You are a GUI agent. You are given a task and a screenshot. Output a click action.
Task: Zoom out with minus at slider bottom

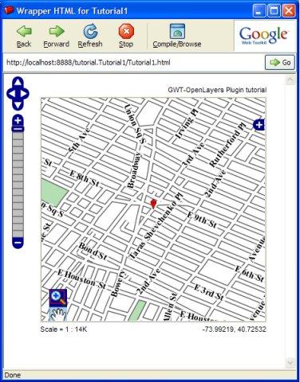click(18, 243)
